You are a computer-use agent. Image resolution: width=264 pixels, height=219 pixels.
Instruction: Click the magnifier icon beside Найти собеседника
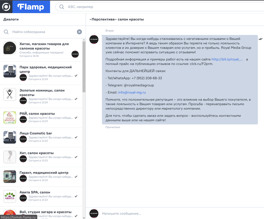pyautogui.click(x=6, y=32)
